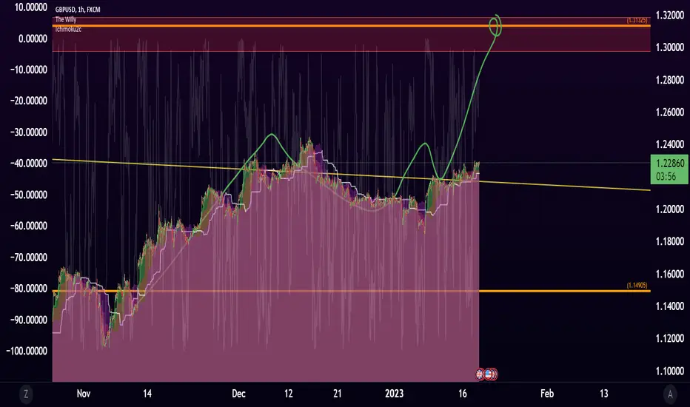Click the 13 date label on time axis

604,394
